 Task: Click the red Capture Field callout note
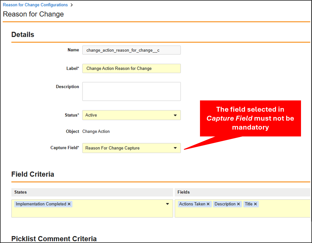250,118
